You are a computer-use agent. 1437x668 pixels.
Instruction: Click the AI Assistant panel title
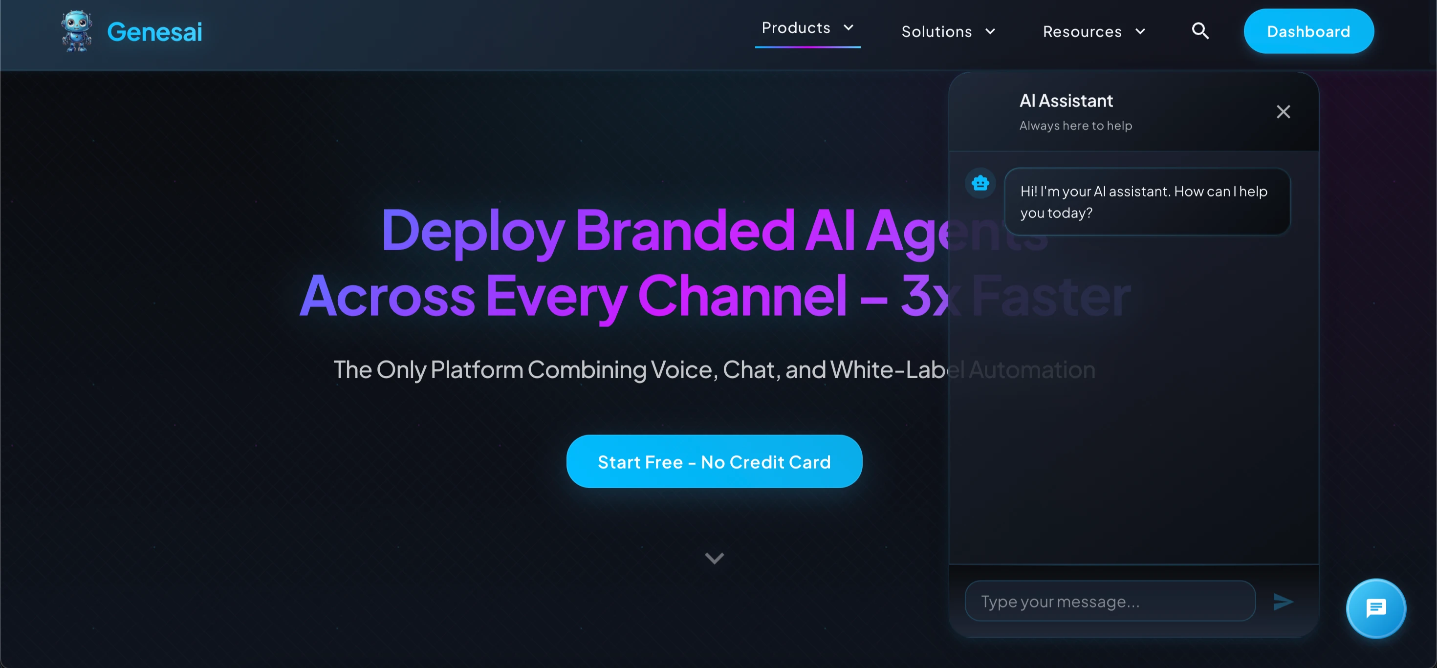tap(1066, 101)
